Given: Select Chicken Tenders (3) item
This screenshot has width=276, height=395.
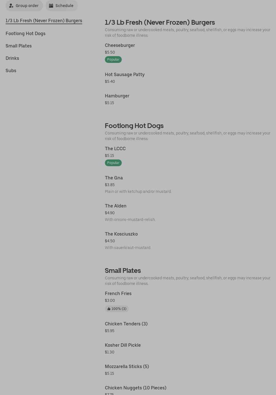Looking at the screenshot, I should [x=126, y=324].
